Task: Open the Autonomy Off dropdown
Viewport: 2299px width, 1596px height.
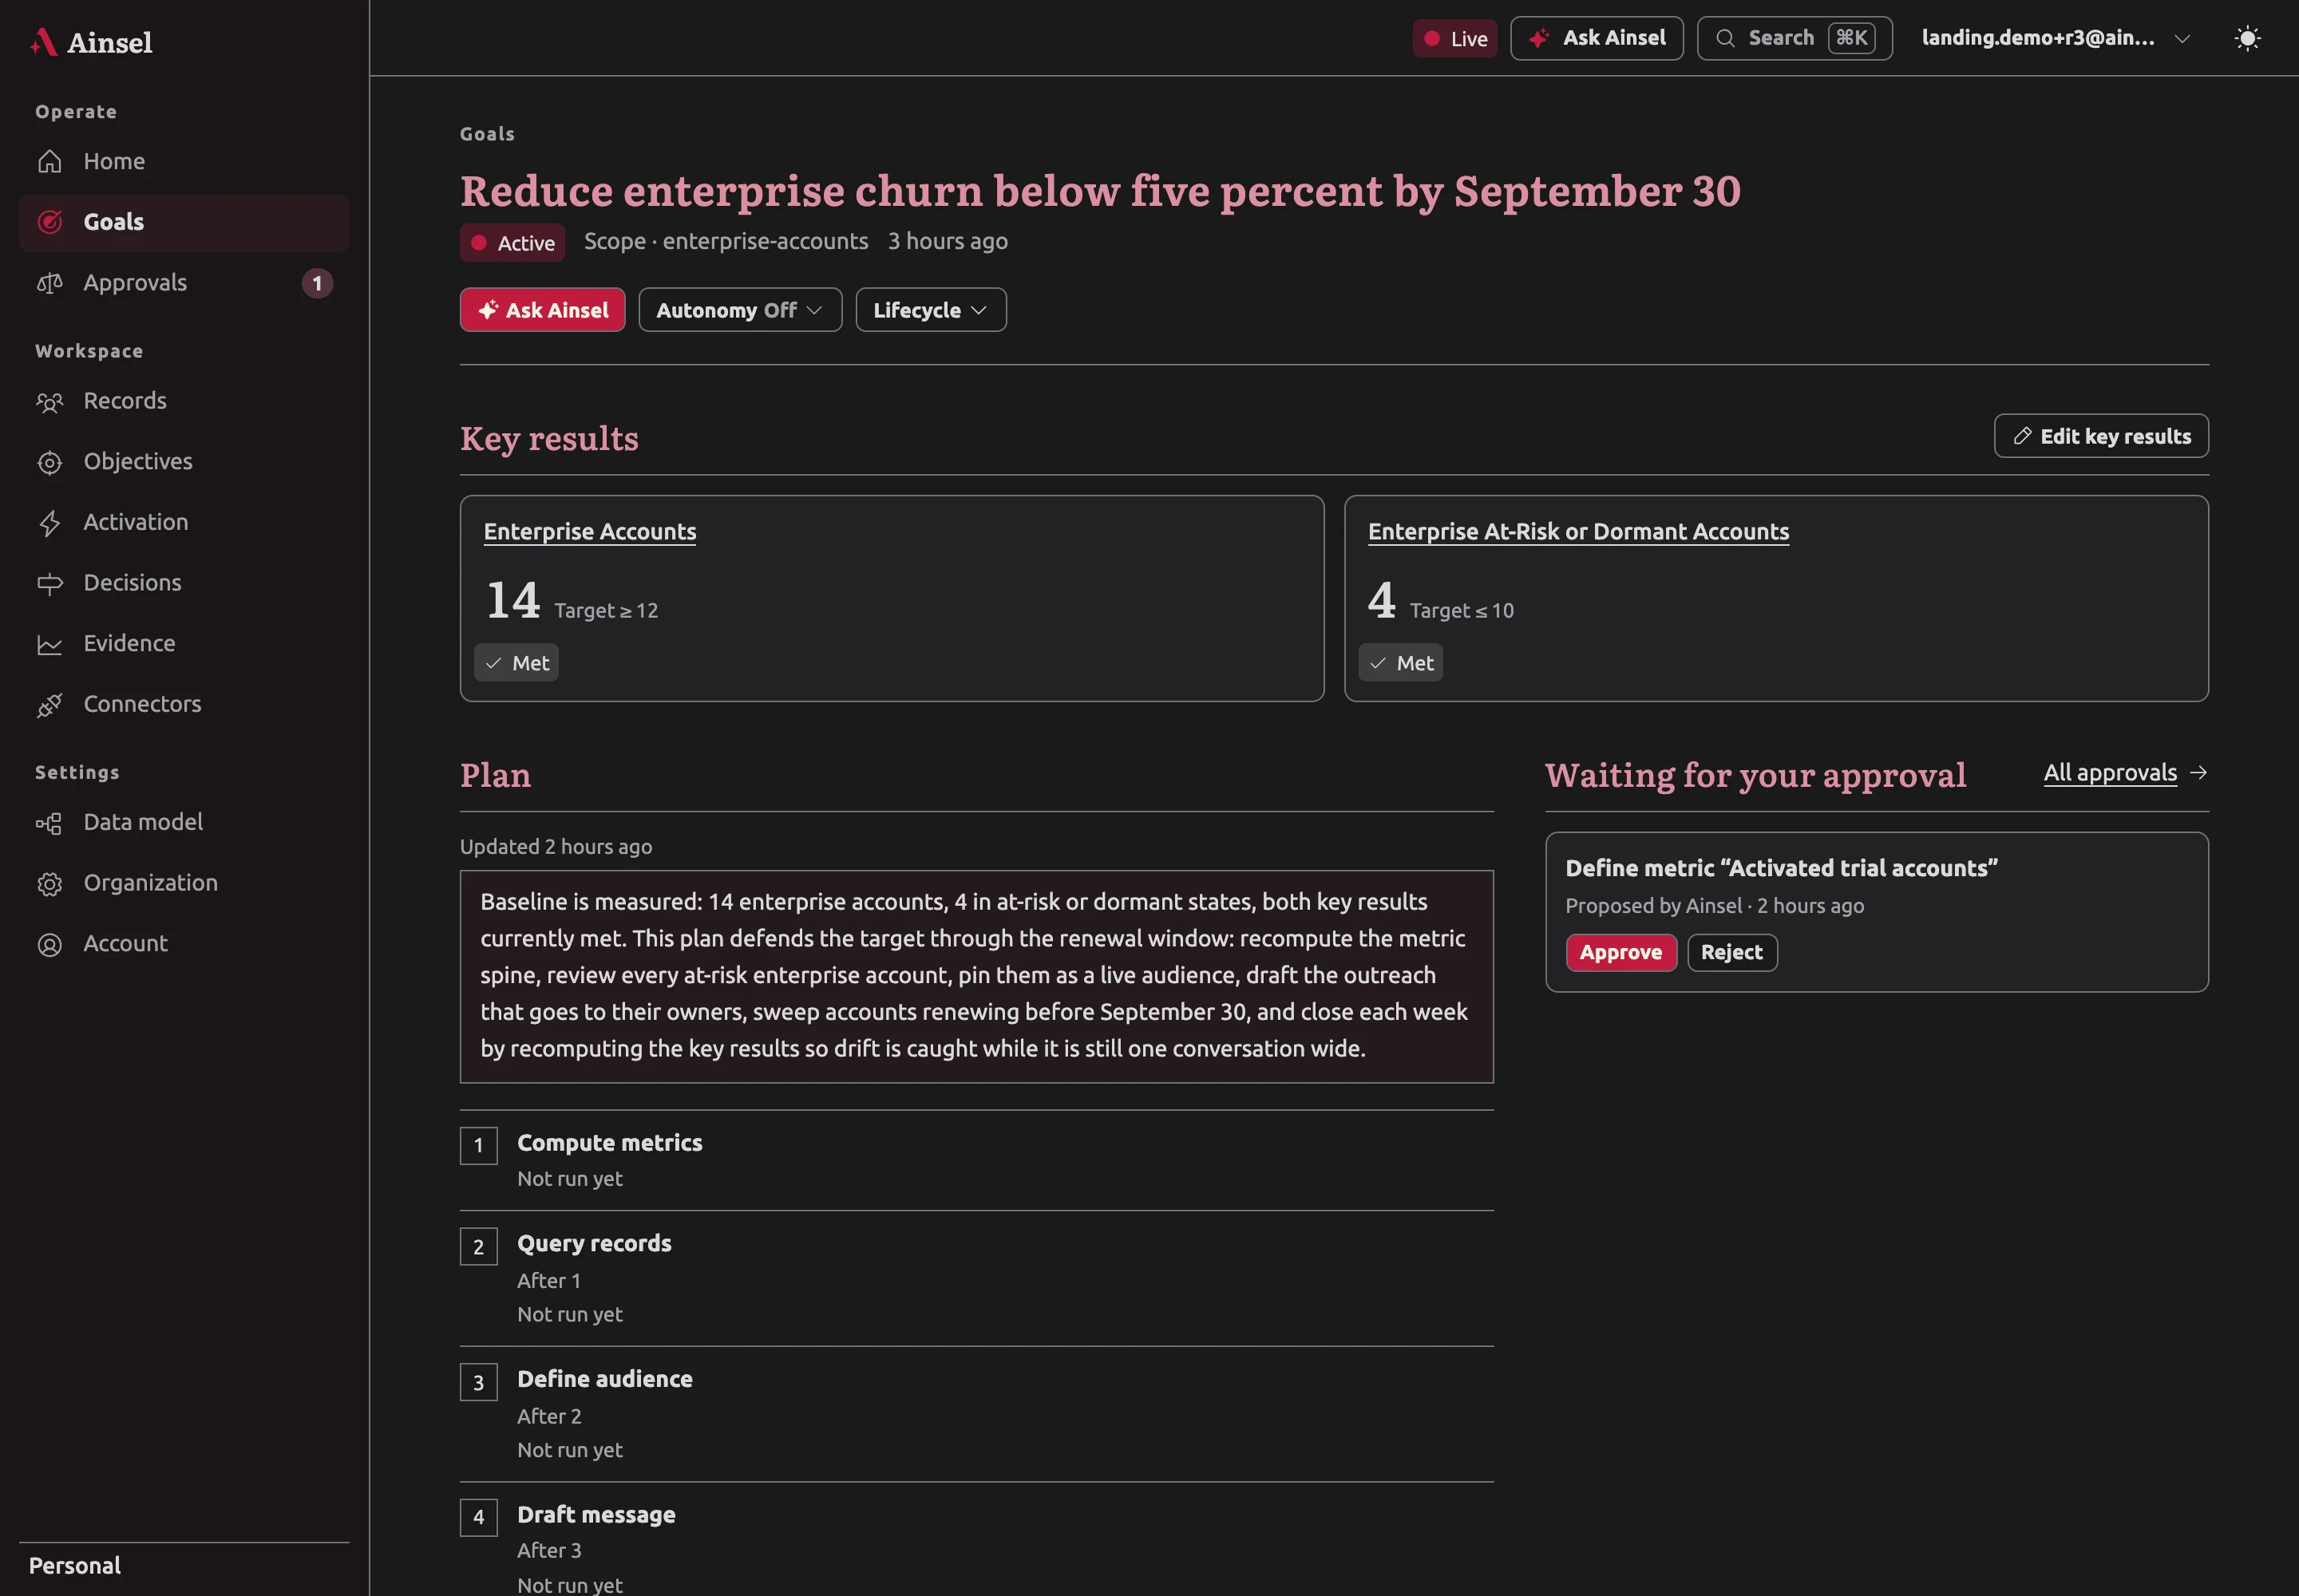Action: pos(740,310)
